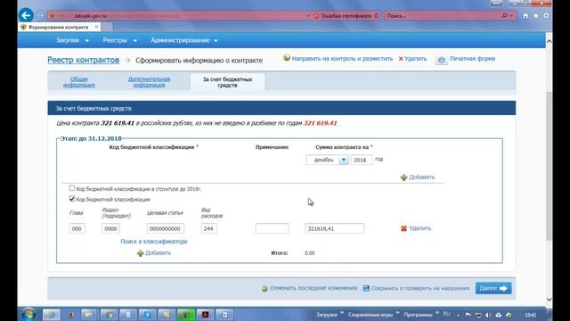Click the empty Примечание input field
The height and width of the screenshot is (321, 570).
pyautogui.click(x=272, y=228)
